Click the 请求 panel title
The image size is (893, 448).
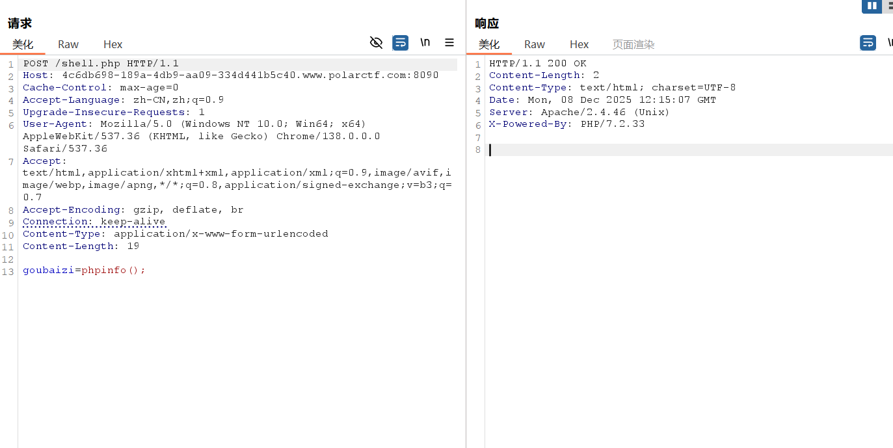pyautogui.click(x=20, y=23)
